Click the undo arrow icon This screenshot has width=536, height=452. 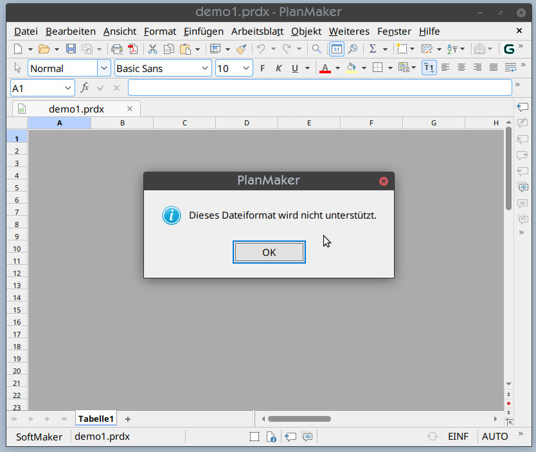(261, 49)
